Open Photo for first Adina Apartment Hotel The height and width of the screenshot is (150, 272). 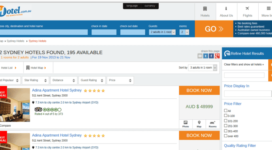pos(185,124)
